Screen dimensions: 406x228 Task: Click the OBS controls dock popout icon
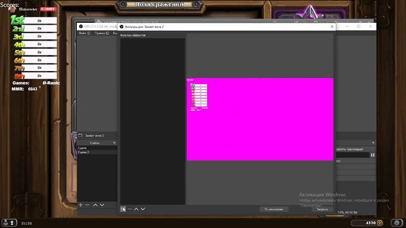point(373,143)
